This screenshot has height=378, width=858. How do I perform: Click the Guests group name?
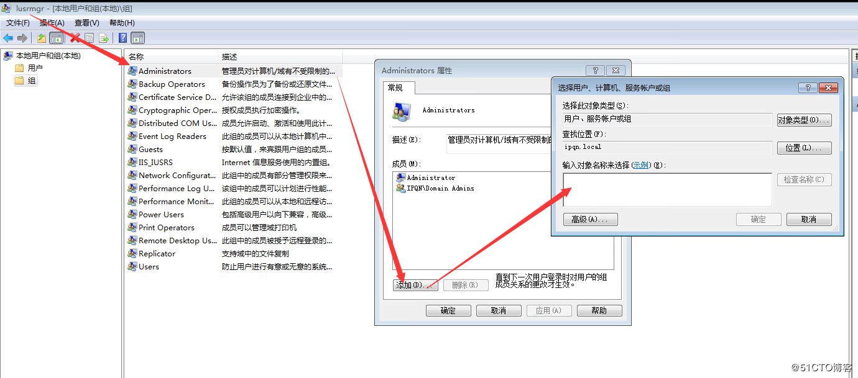coord(150,149)
